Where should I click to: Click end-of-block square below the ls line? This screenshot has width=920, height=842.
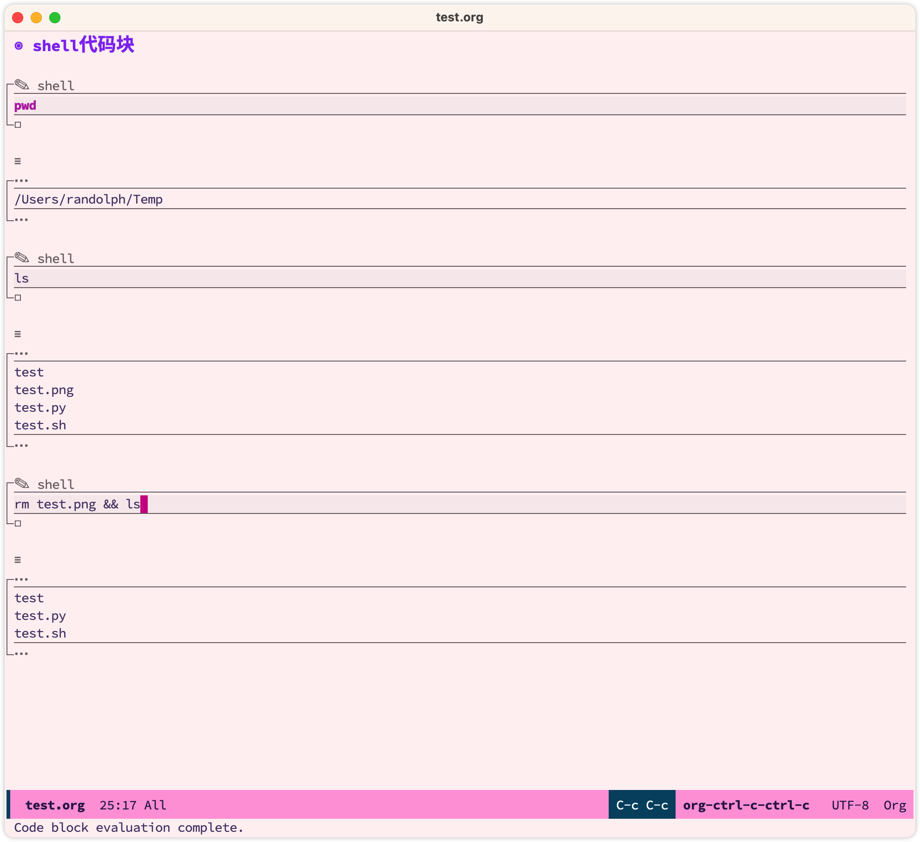(18, 298)
